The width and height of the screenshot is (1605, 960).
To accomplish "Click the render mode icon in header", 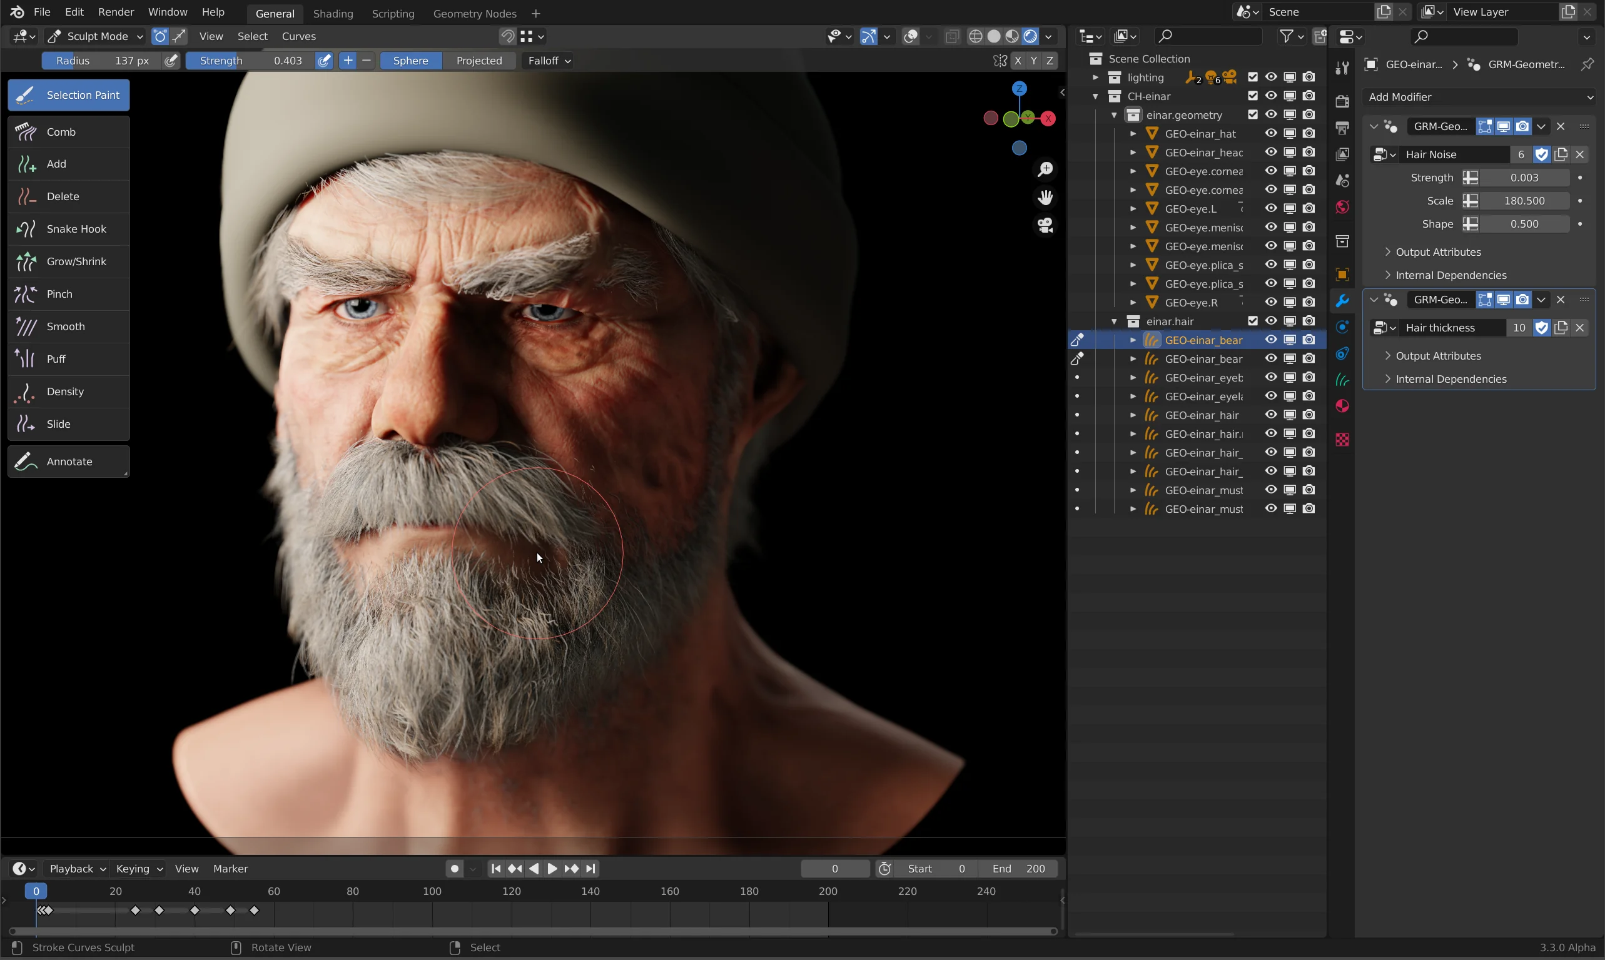I will click(x=1030, y=36).
